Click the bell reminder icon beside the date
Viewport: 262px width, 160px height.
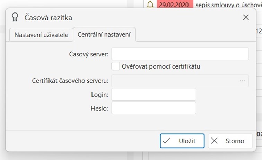coord(150,5)
